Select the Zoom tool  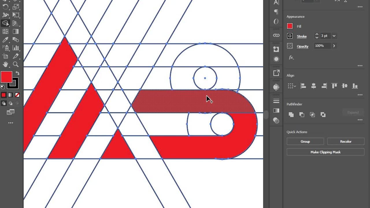coord(16,64)
